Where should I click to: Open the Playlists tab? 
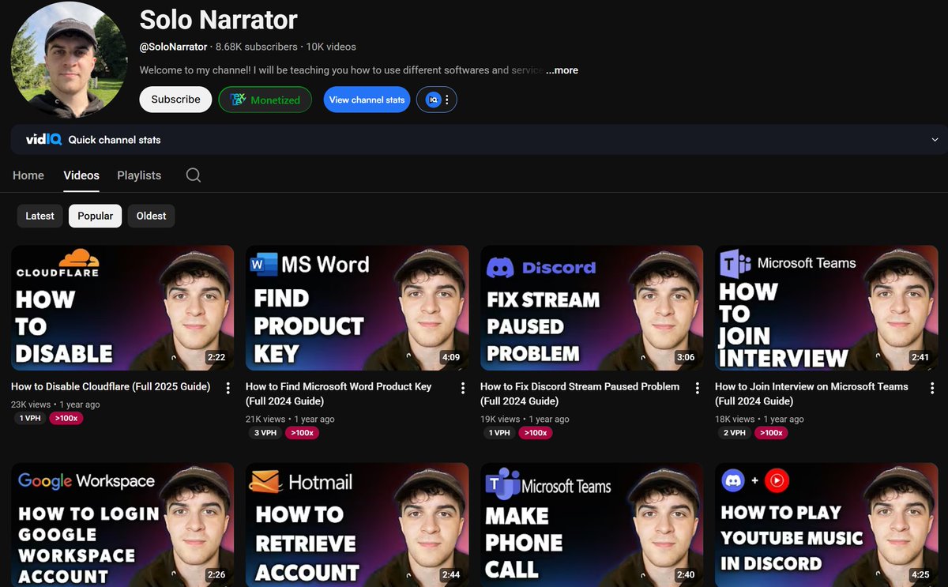pos(139,175)
